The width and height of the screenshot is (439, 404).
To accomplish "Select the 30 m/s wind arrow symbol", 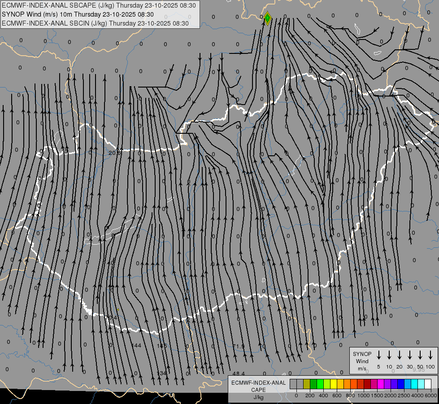I will 410,355.
